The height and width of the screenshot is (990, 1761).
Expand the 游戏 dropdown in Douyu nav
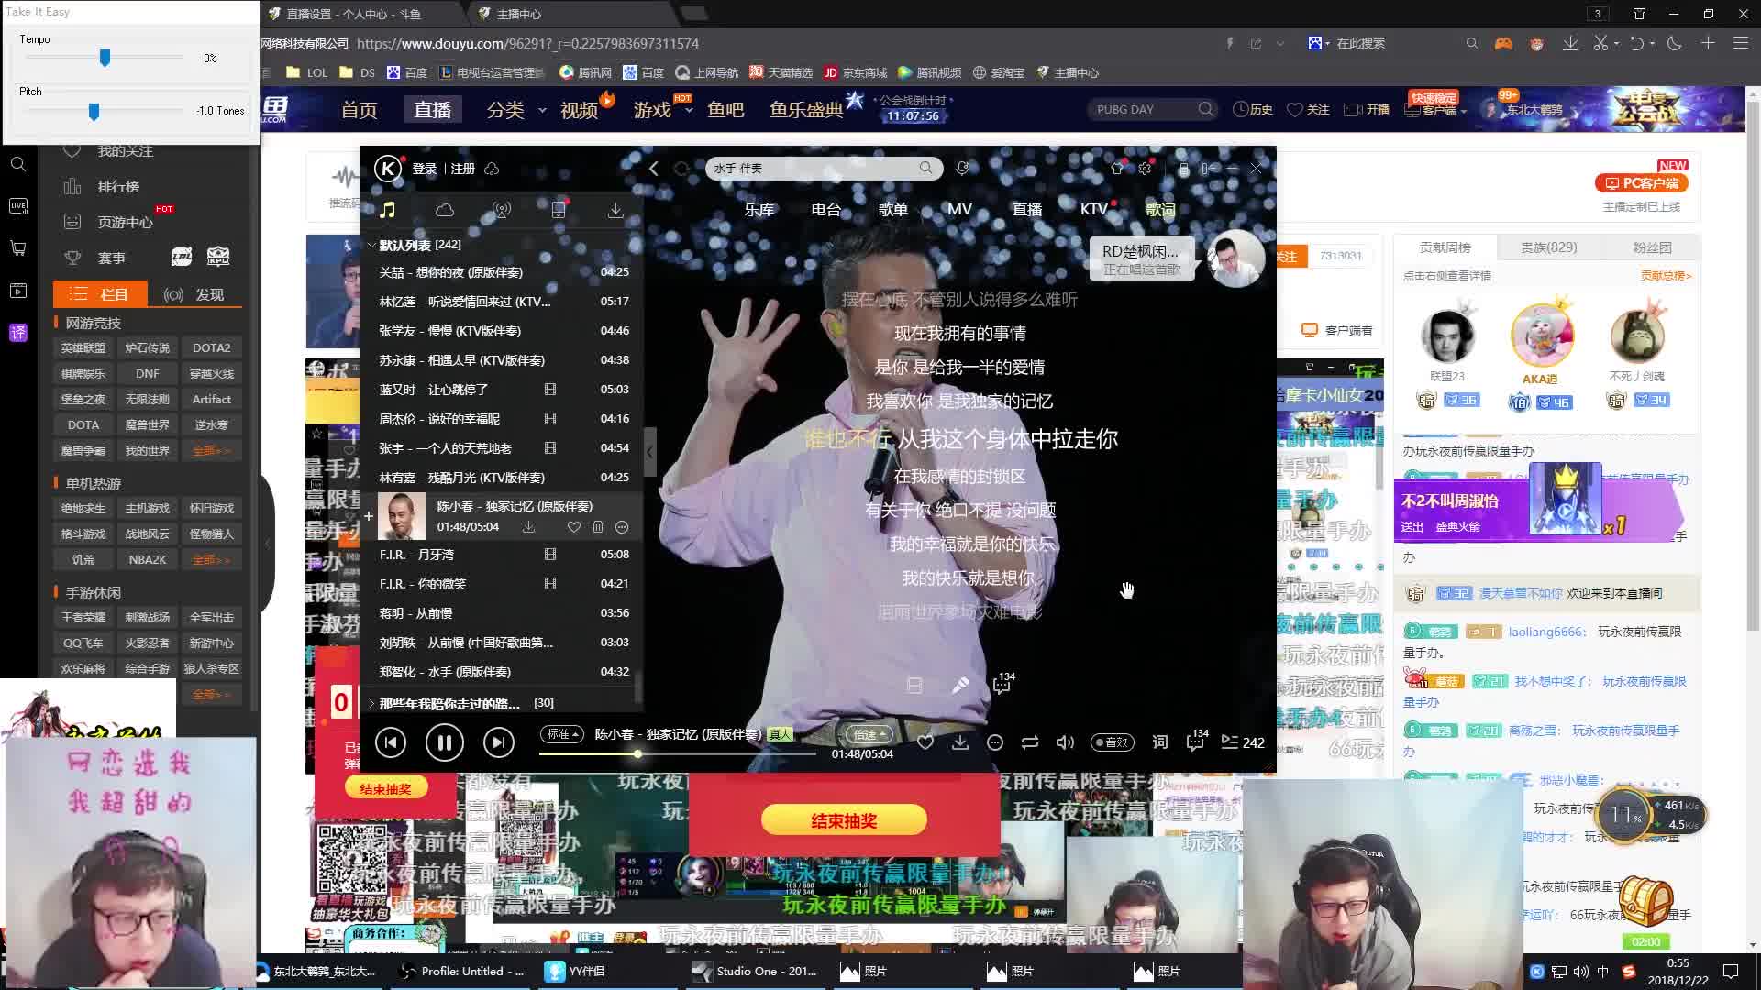tap(689, 110)
